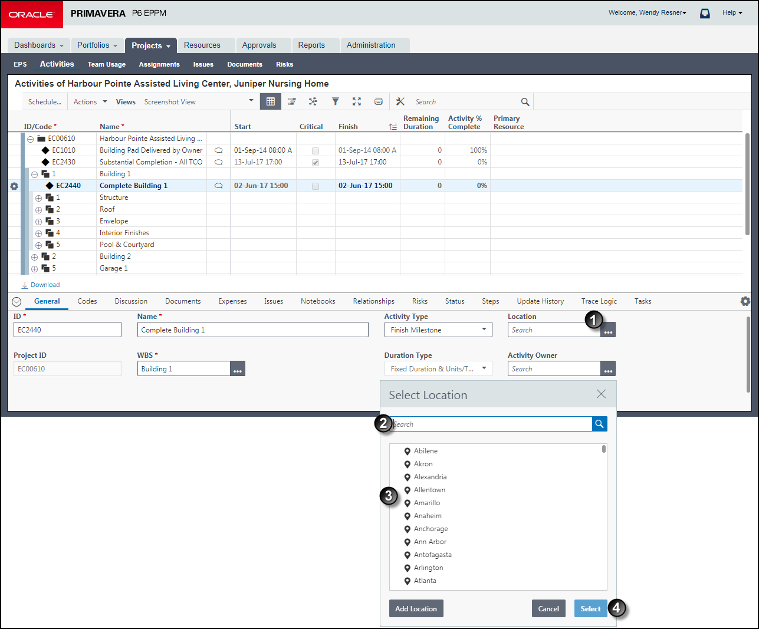Screen dimensions: 759x629
Task: Open the customize view tools icon
Action: [x=400, y=101]
